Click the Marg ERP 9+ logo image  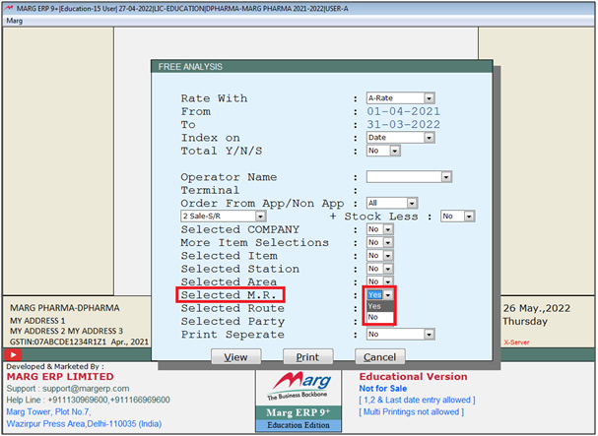click(x=299, y=402)
